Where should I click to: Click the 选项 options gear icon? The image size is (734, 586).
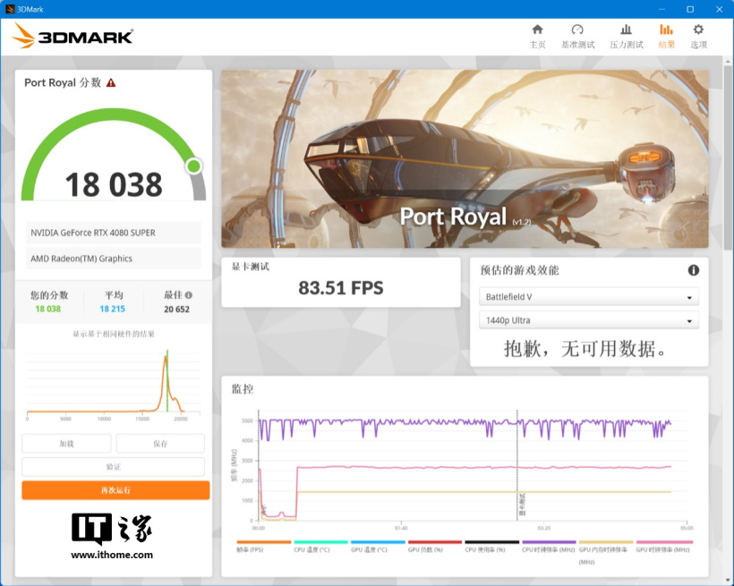698,35
